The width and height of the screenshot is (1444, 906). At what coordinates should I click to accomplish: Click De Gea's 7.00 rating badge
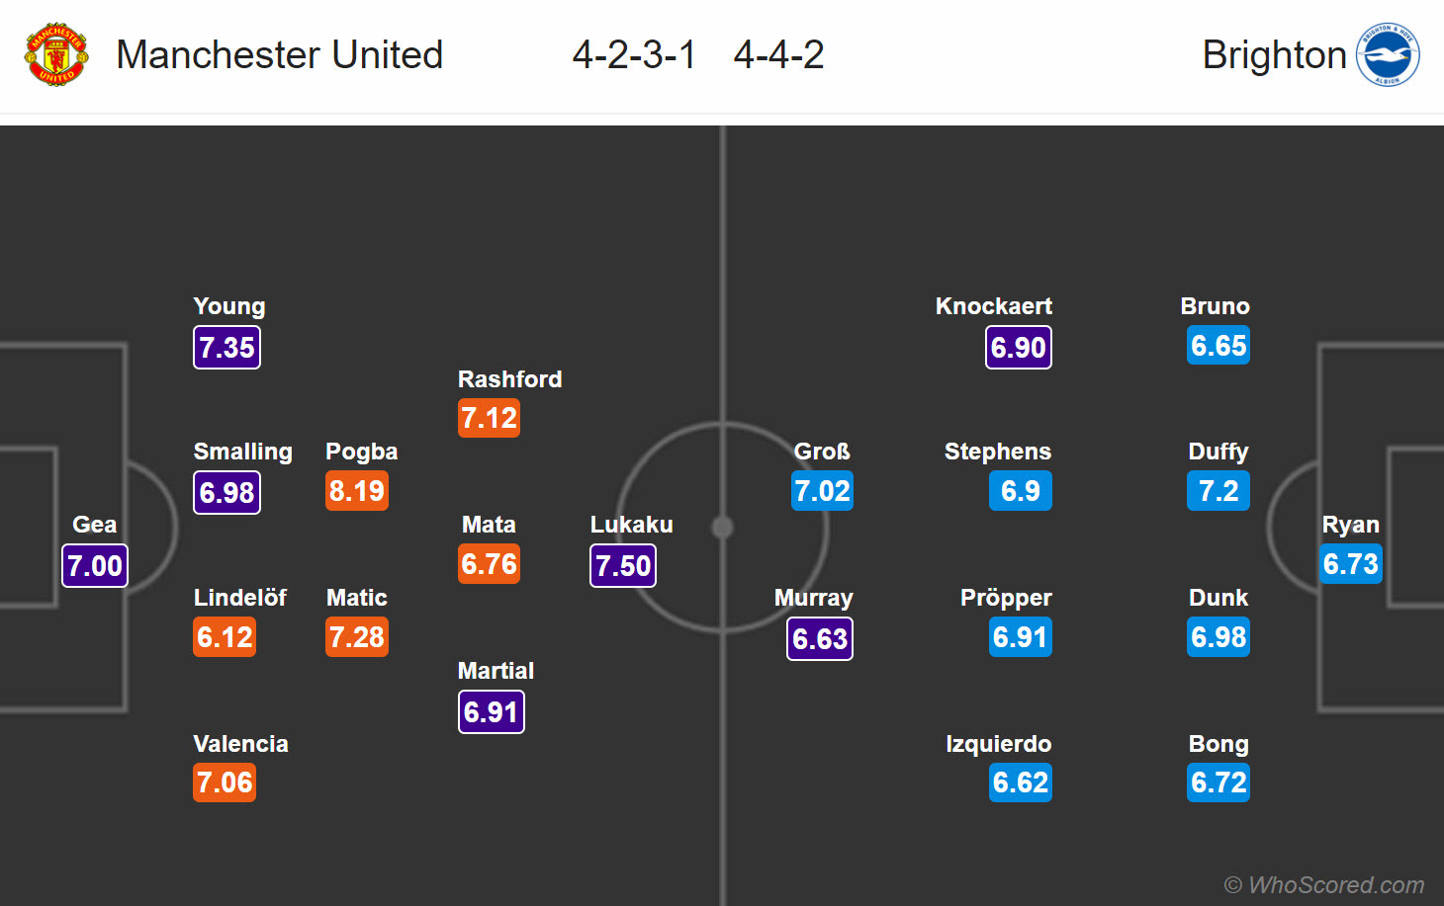pyautogui.click(x=95, y=566)
